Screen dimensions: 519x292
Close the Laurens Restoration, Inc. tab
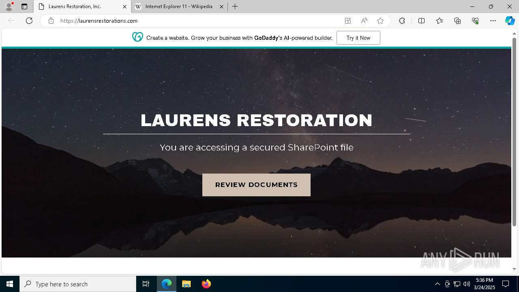[x=124, y=6]
